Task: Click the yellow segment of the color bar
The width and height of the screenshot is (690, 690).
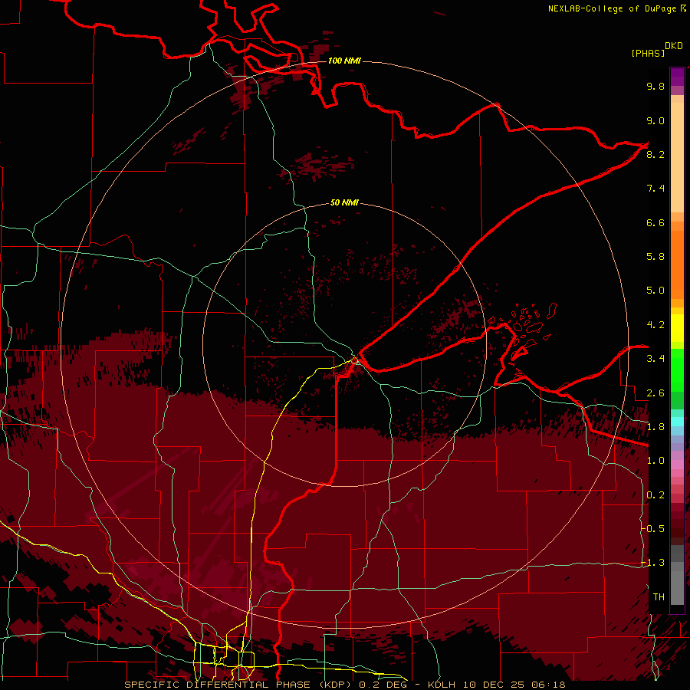Action: [677, 328]
